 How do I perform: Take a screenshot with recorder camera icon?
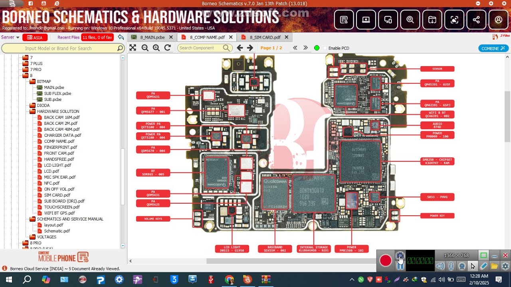(x=400, y=256)
